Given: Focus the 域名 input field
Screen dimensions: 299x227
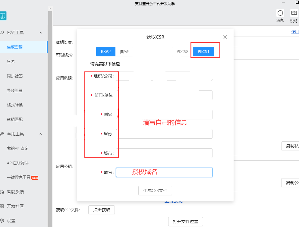Looking at the screenshot, I should [164, 172].
